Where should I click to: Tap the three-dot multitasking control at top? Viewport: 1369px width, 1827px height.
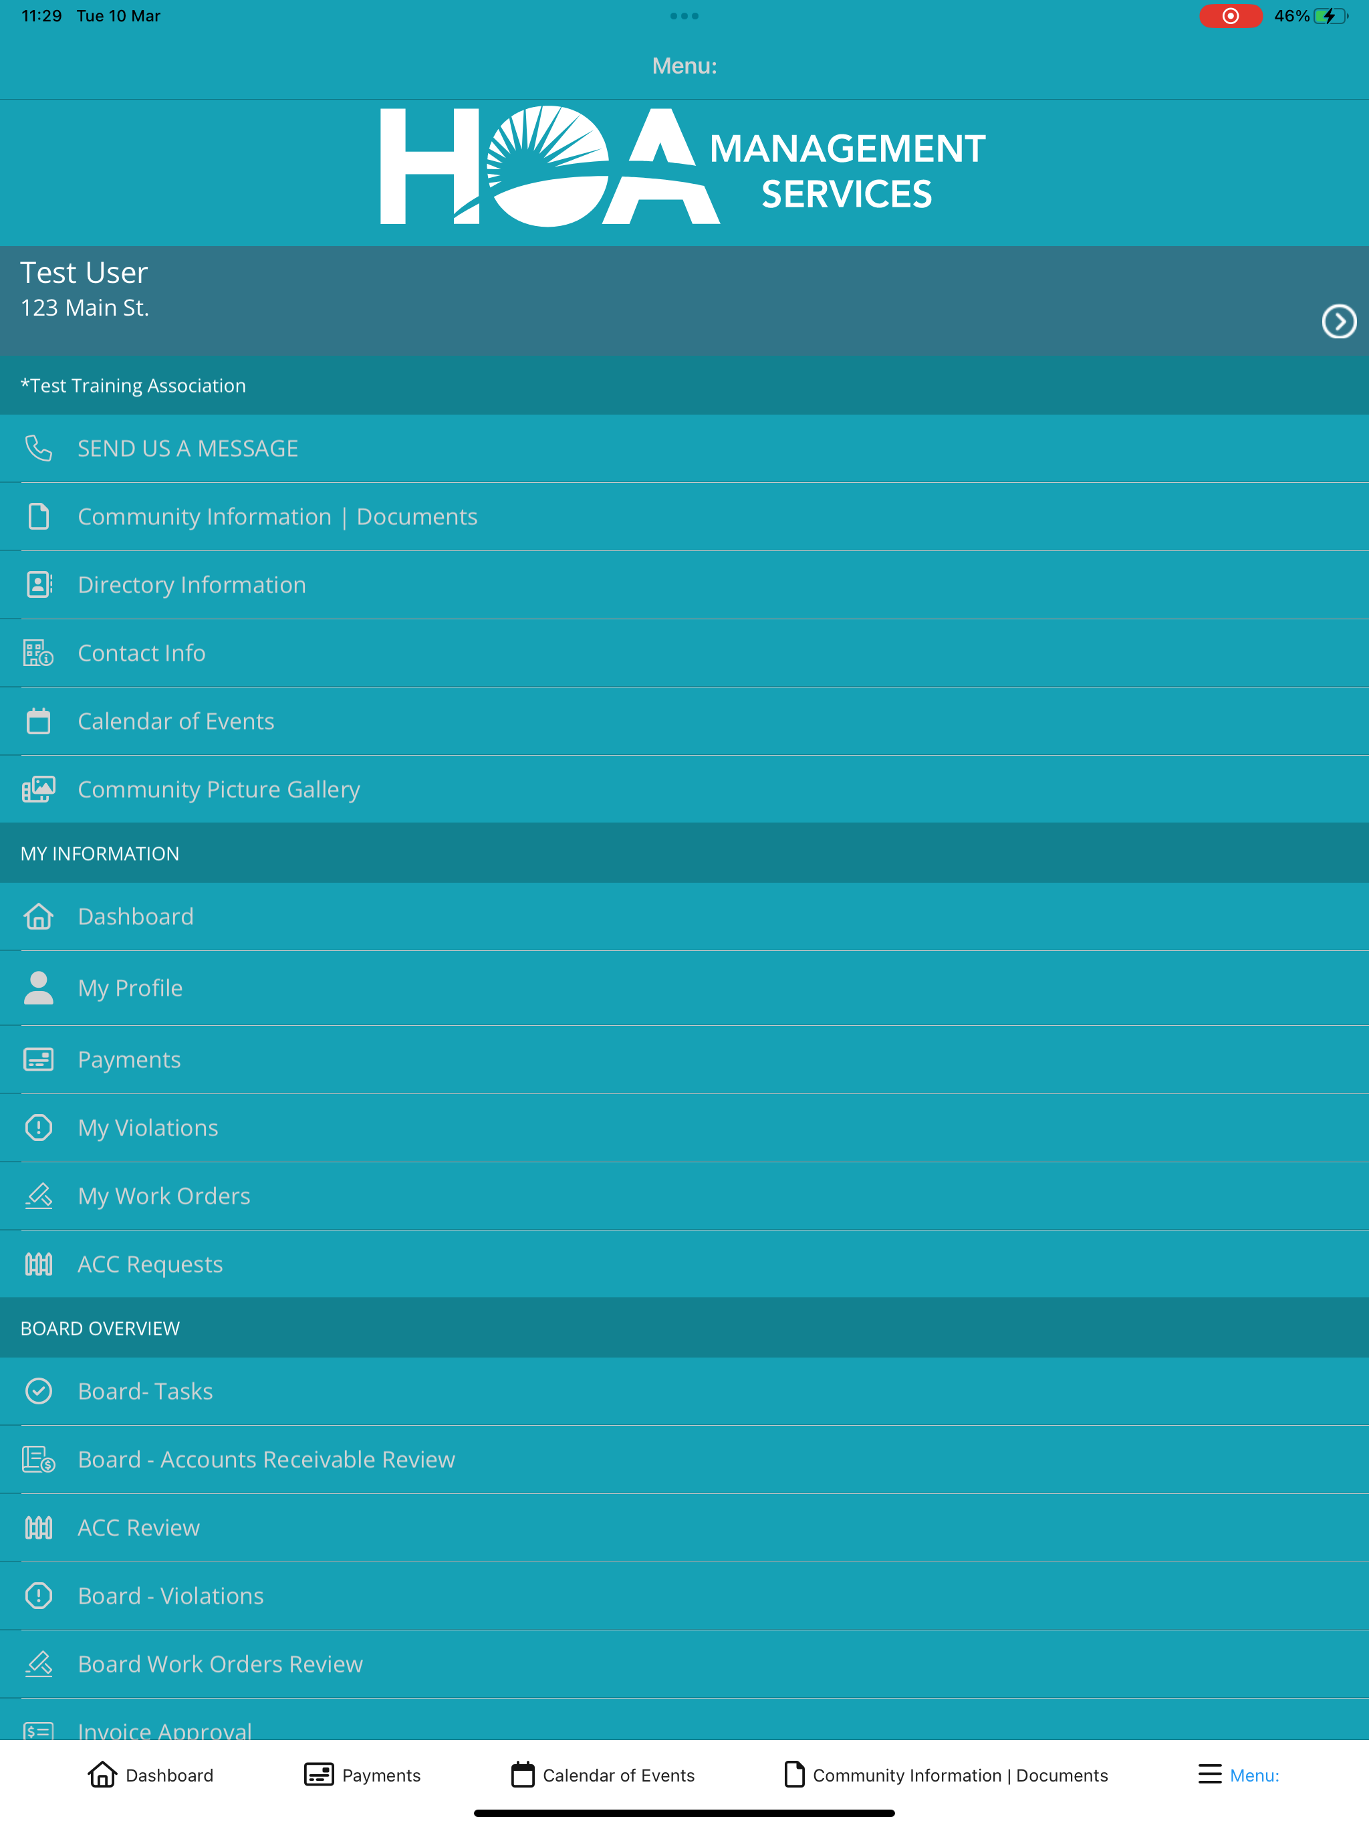click(x=684, y=15)
